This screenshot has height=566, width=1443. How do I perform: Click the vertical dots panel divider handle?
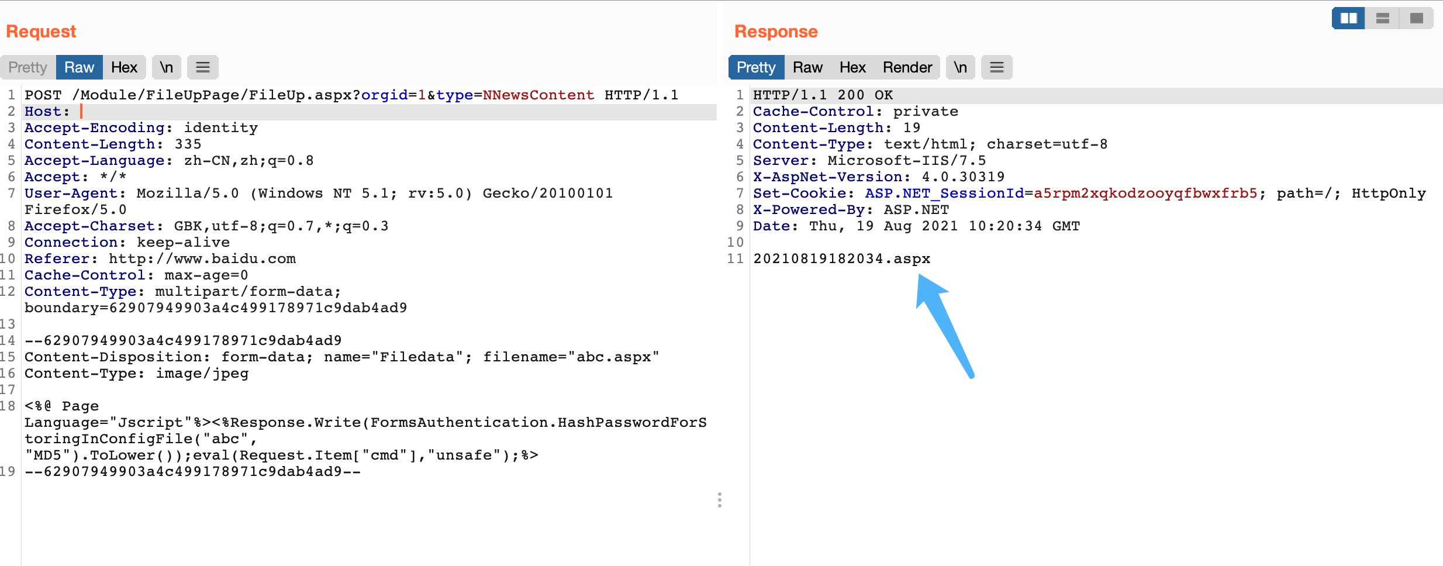coord(720,500)
